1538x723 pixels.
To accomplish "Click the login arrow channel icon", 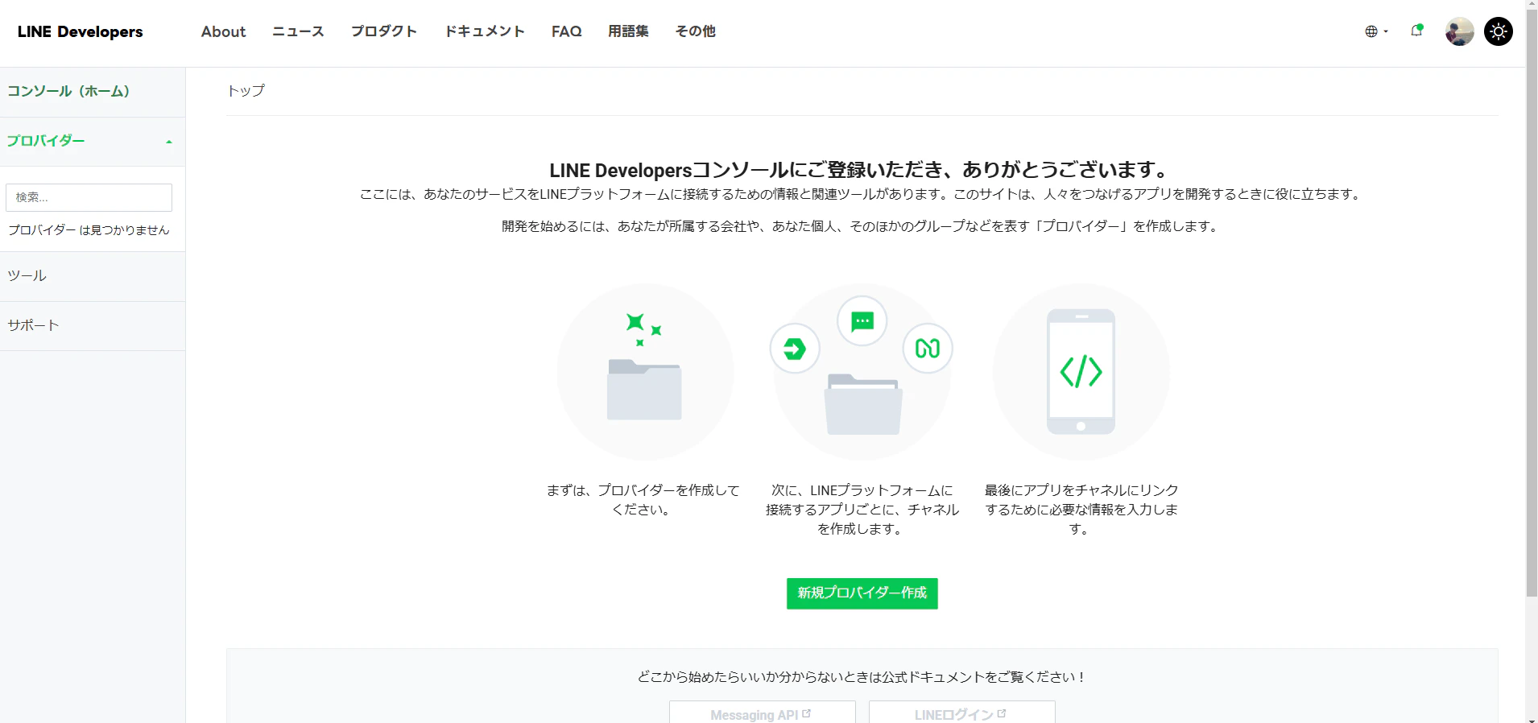I will click(795, 349).
